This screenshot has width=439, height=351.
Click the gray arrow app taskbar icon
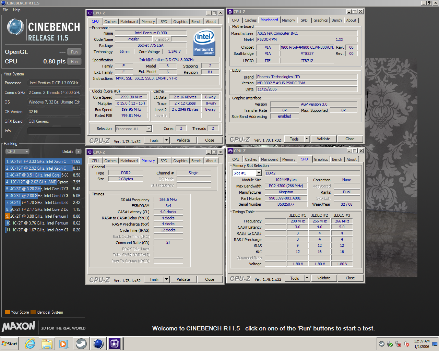click(81, 344)
